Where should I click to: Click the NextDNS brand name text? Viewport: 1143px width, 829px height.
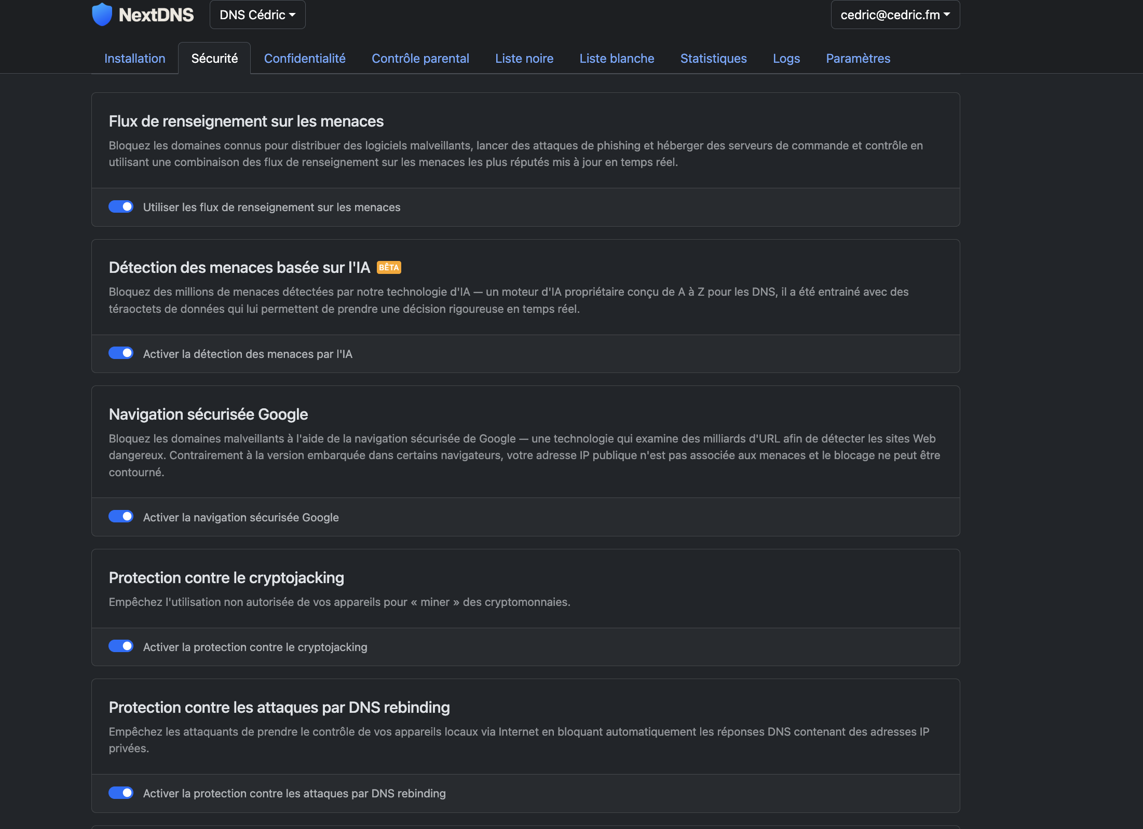[x=156, y=15]
